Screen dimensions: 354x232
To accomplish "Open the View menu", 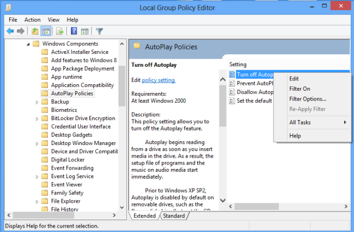I will [x=53, y=20].
